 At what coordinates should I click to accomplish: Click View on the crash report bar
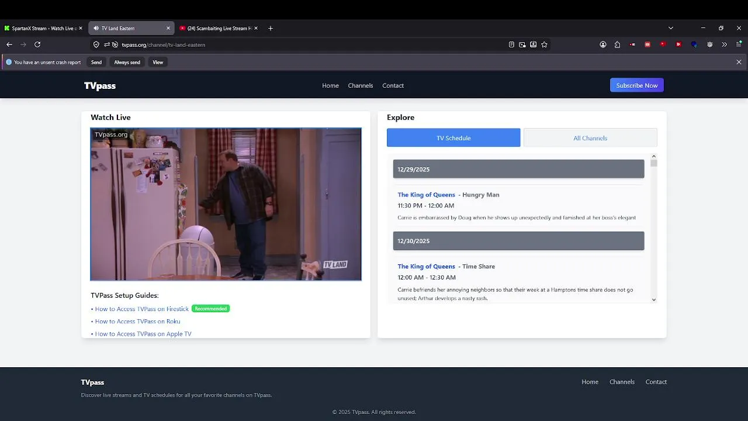[x=158, y=62]
